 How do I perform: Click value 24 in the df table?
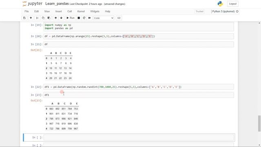[70, 78]
